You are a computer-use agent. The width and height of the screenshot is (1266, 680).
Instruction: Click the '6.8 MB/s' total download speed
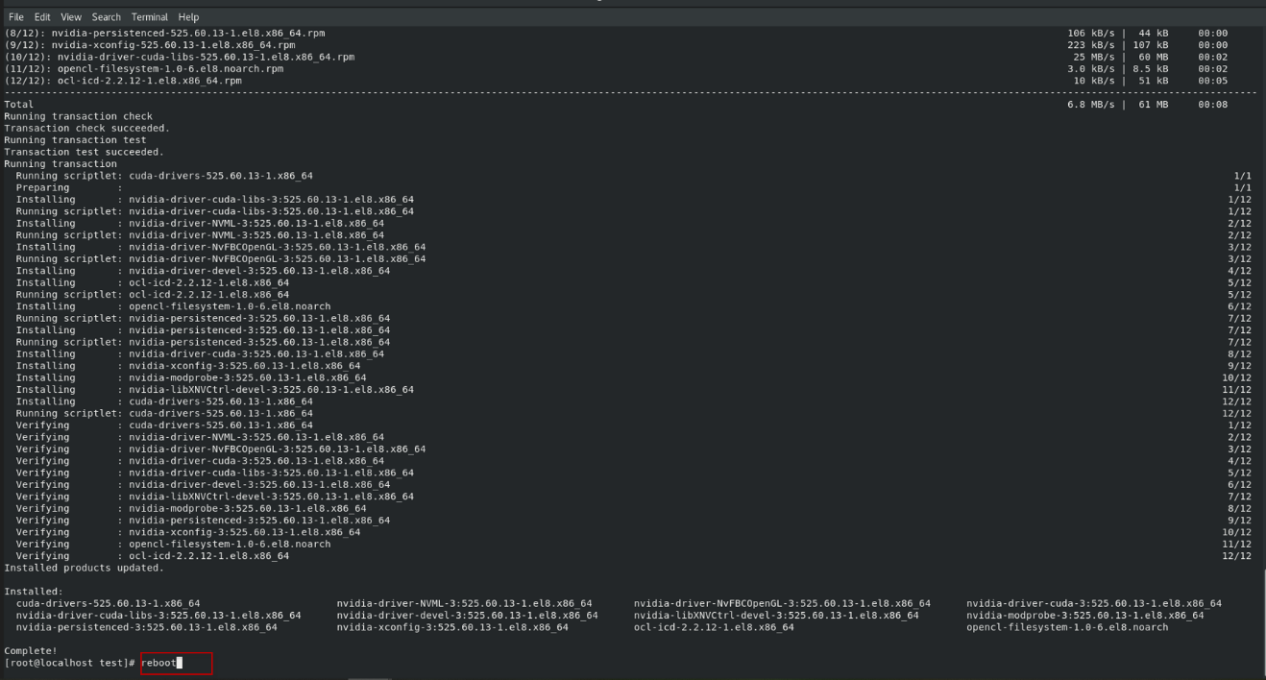pyautogui.click(x=1093, y=104)
